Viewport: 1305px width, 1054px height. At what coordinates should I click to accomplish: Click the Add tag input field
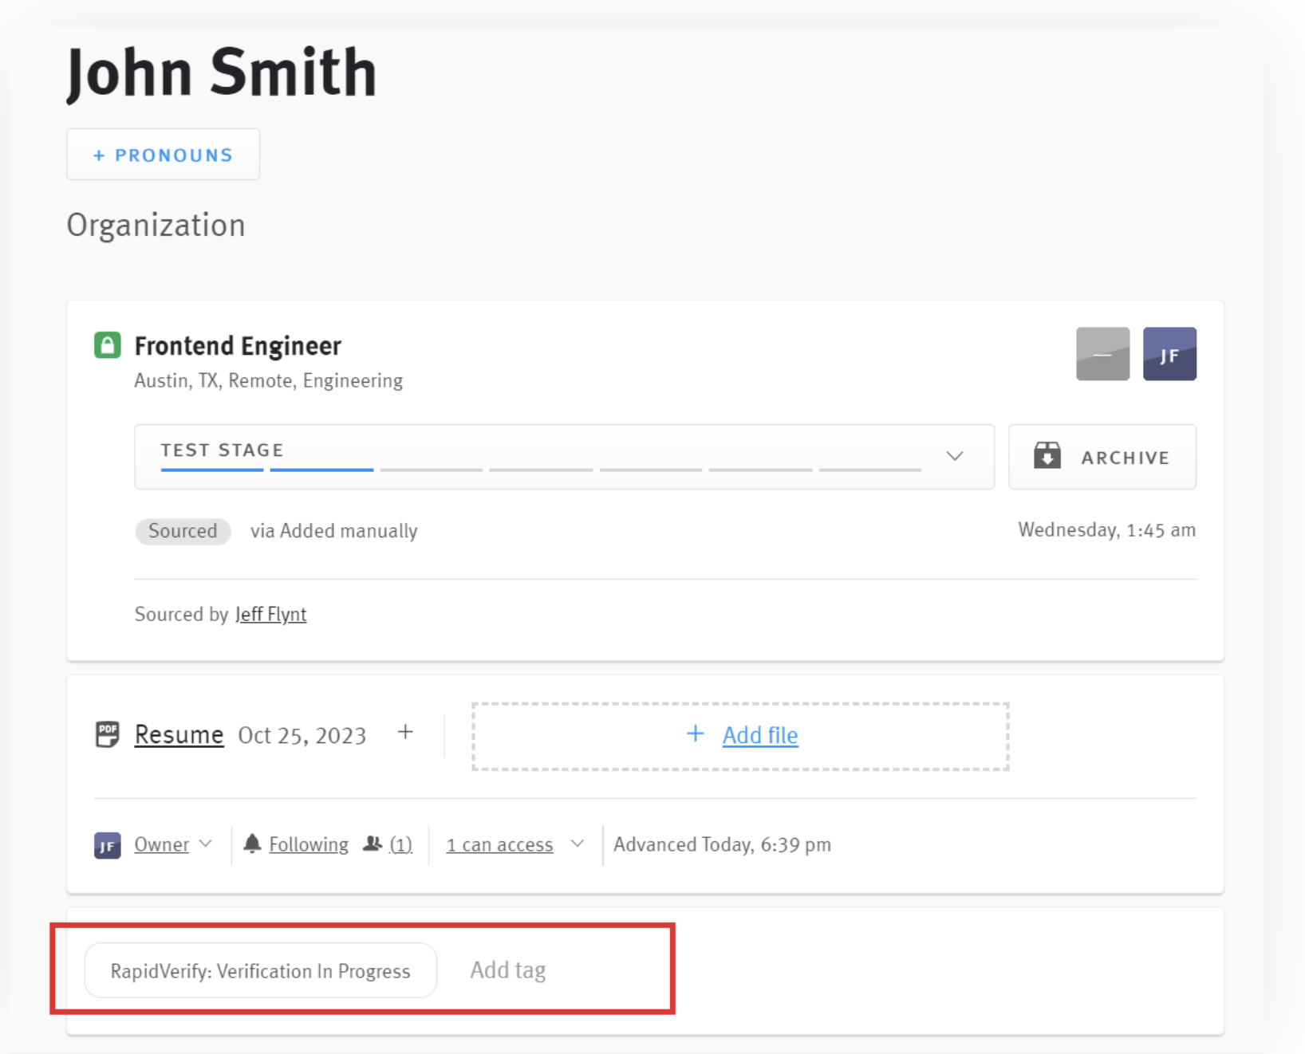coord(508,970)
